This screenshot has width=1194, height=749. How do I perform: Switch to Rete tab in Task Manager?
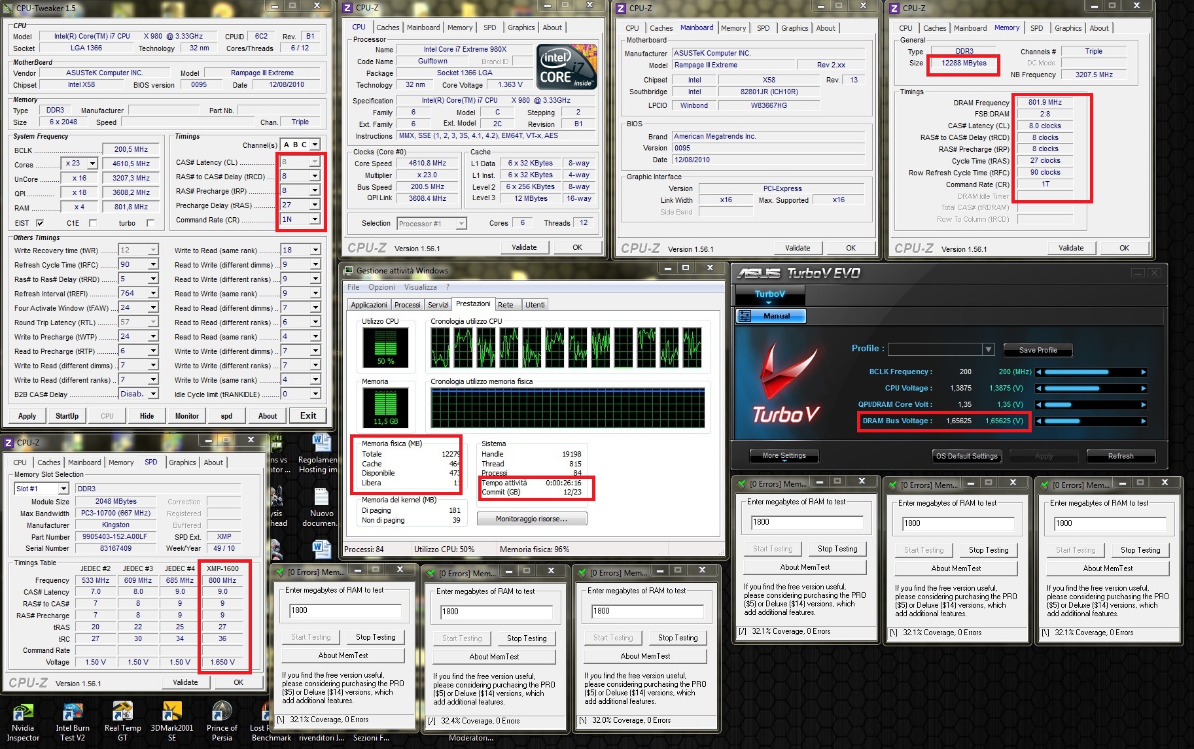pyautogui.click(x=506, y=305)
